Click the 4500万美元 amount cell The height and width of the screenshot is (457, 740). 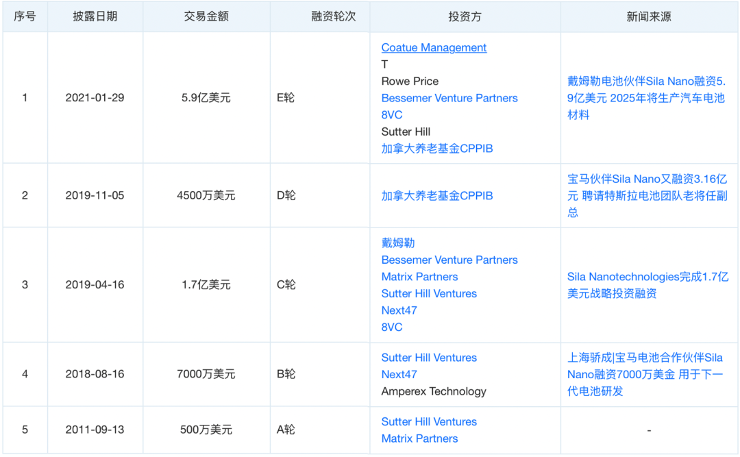[x=206, y=195]
